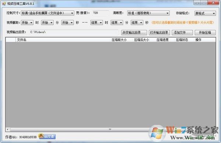Open the end minute 结束 dropdown before 分
Screen dimensions: 221x143
[x=117, y=22]
